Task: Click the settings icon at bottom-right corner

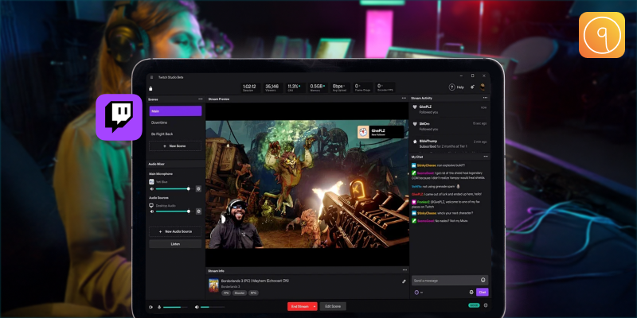Action: point(486,305)
